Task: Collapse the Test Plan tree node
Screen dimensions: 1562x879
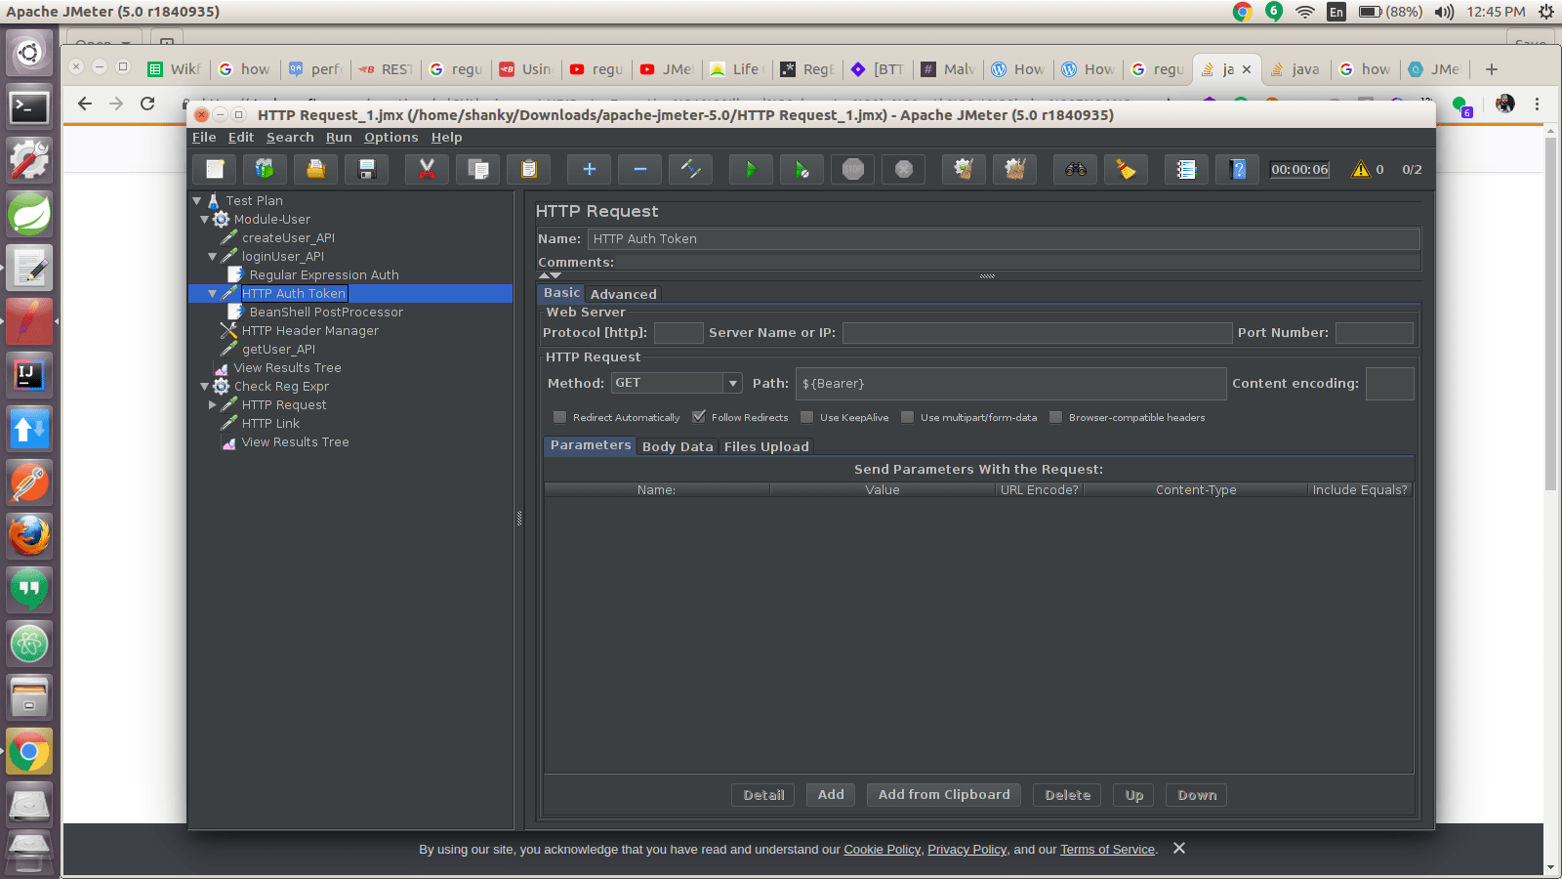Action: (x=197, y=200)
